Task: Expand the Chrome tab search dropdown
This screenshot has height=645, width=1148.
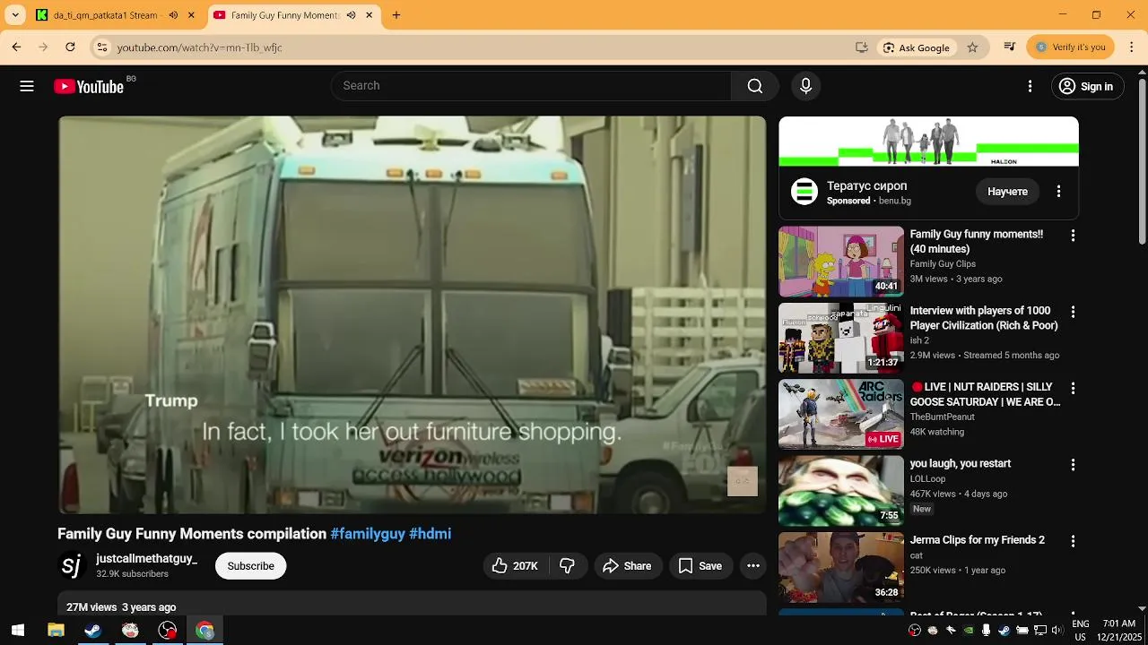Action: [x=15, y=15]
